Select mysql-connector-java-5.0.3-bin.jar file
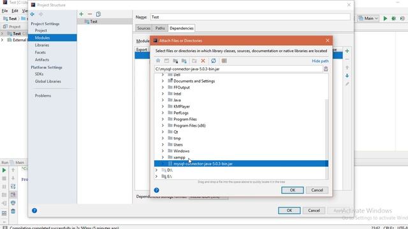This screenshot has width=408, height=229. [241, 163]
